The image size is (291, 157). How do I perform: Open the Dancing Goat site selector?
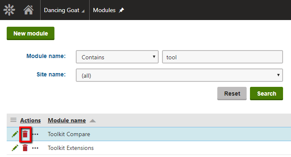coord(64,10)
